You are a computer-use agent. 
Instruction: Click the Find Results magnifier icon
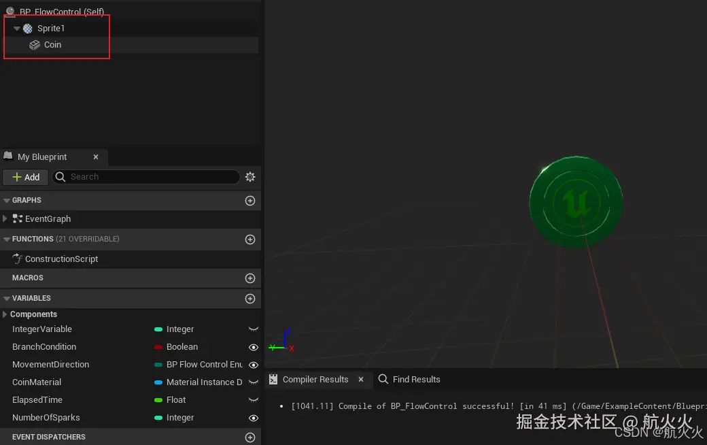[383, 379]
